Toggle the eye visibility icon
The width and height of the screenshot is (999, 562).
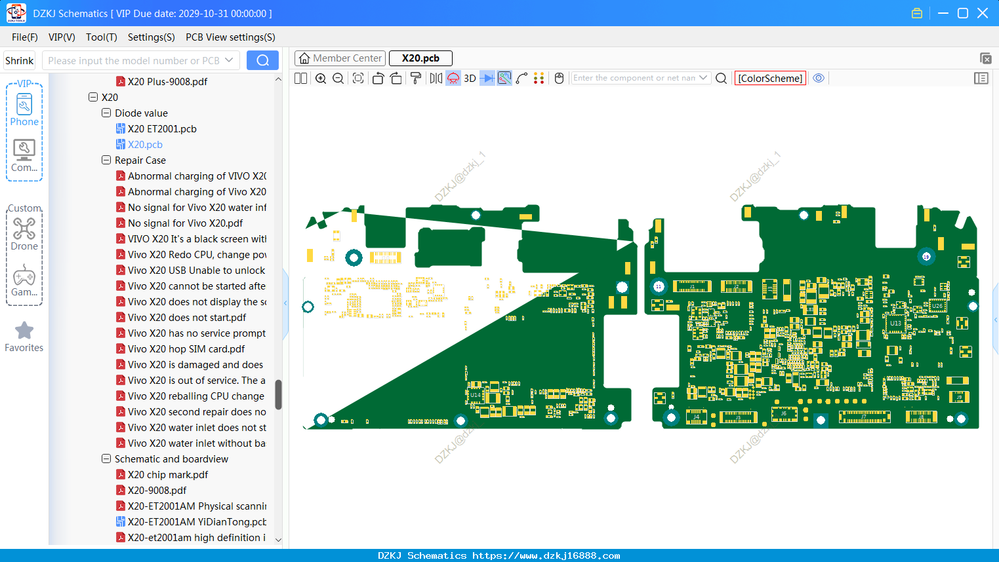tap(819, 78)
